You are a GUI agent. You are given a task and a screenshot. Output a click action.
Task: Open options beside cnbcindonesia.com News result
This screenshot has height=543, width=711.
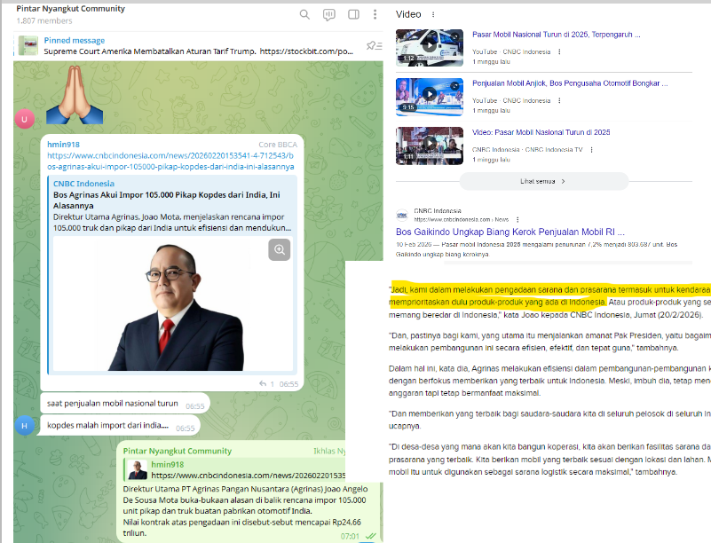(517, 219)
